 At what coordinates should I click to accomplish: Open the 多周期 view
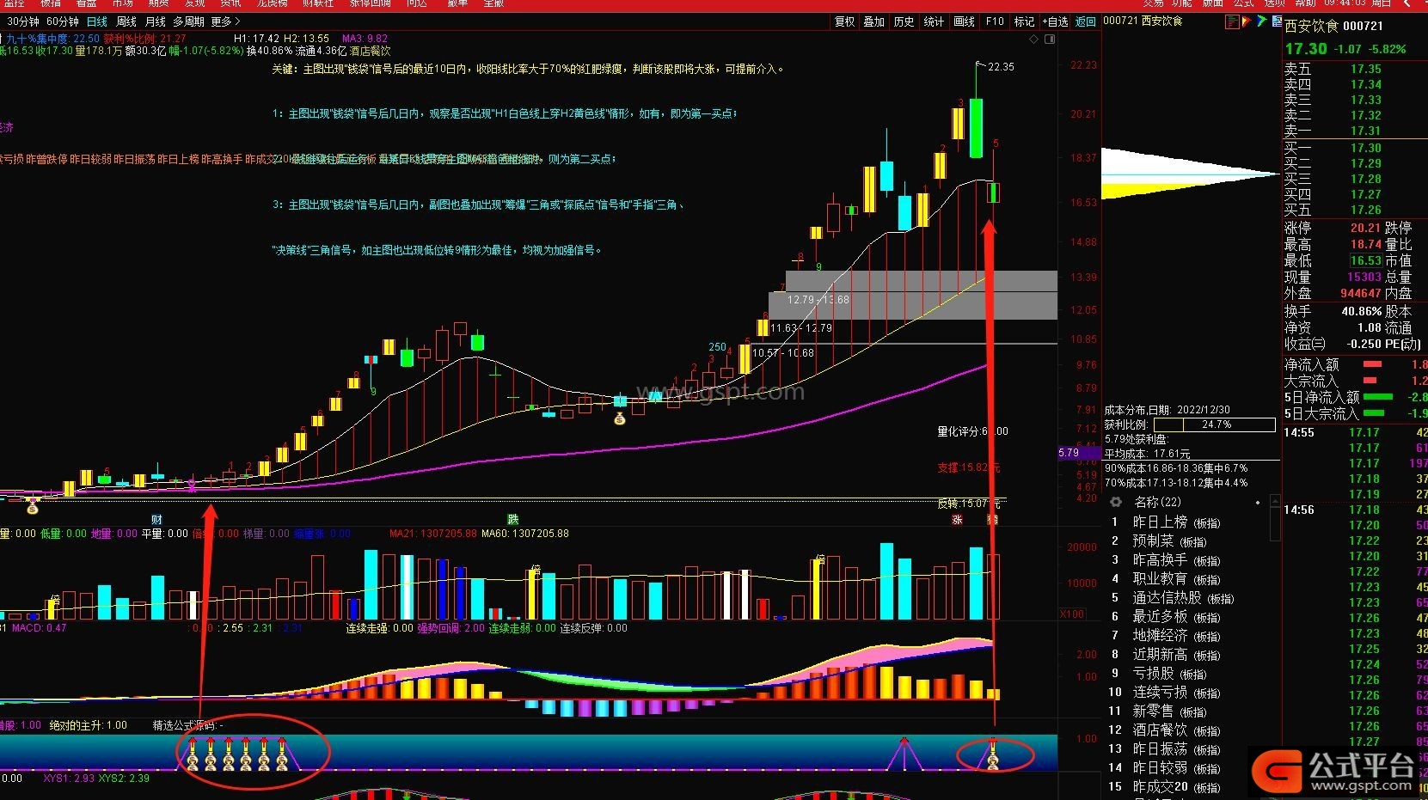[188, 21]
